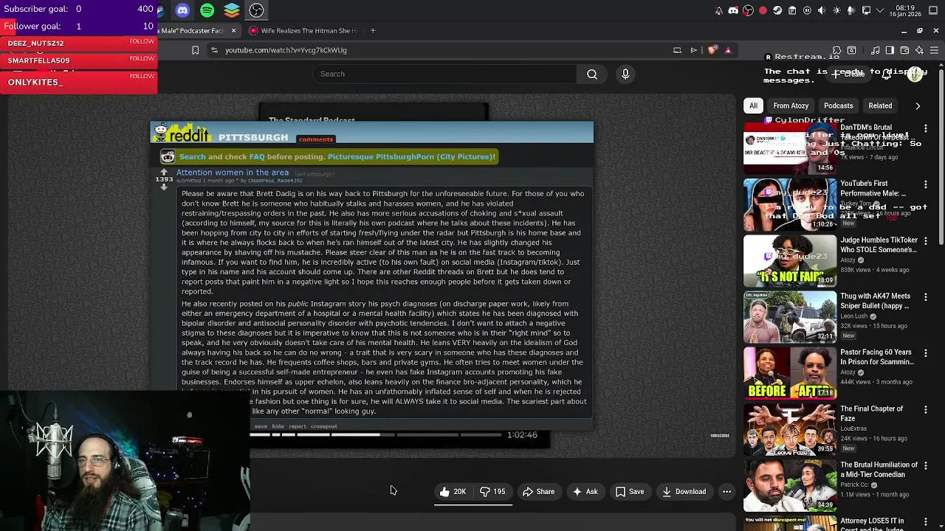Open the browser main menu
Image resolution: width=945 pixels, height=531 pixels.
934,50
